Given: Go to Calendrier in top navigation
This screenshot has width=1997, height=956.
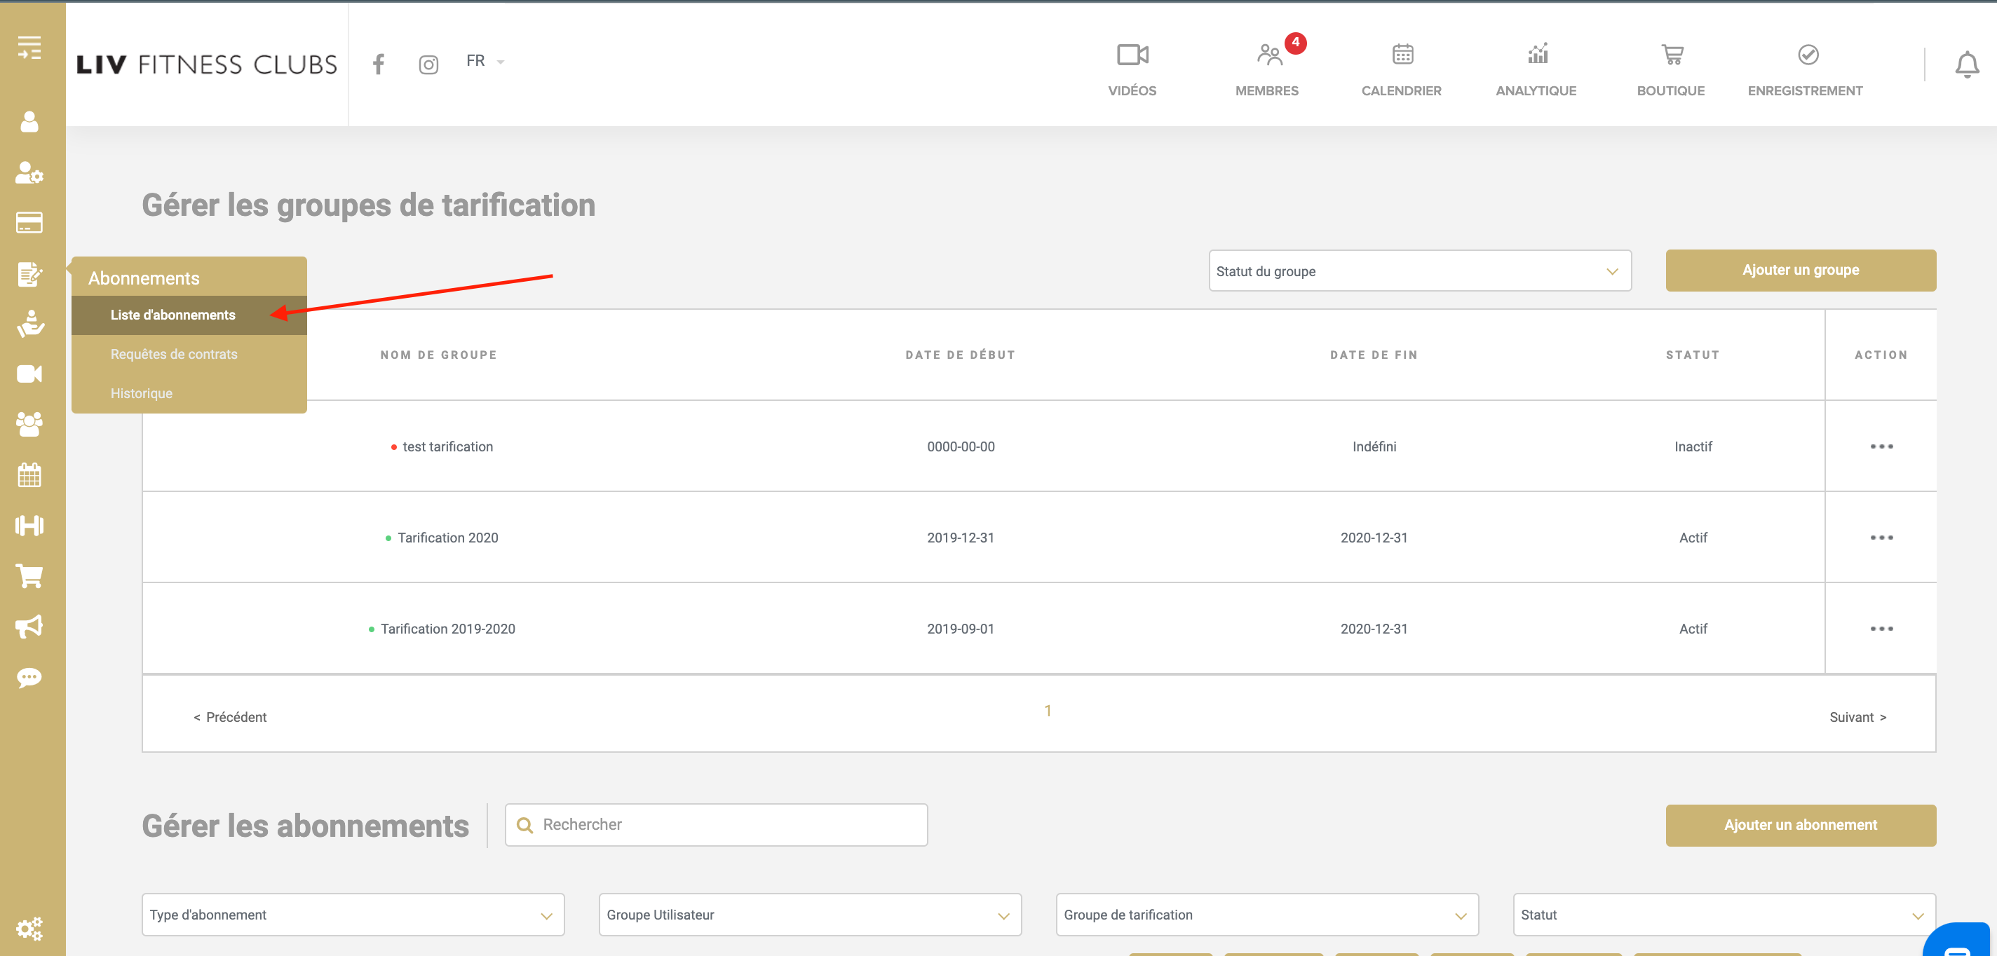Looking at the screenshot, I should [x=1402, y=69].
